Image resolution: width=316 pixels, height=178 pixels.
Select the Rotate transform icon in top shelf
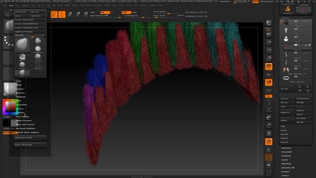tap(85, 14)
